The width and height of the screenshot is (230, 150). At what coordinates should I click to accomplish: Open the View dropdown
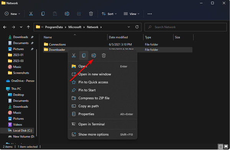tap(131, 14)
